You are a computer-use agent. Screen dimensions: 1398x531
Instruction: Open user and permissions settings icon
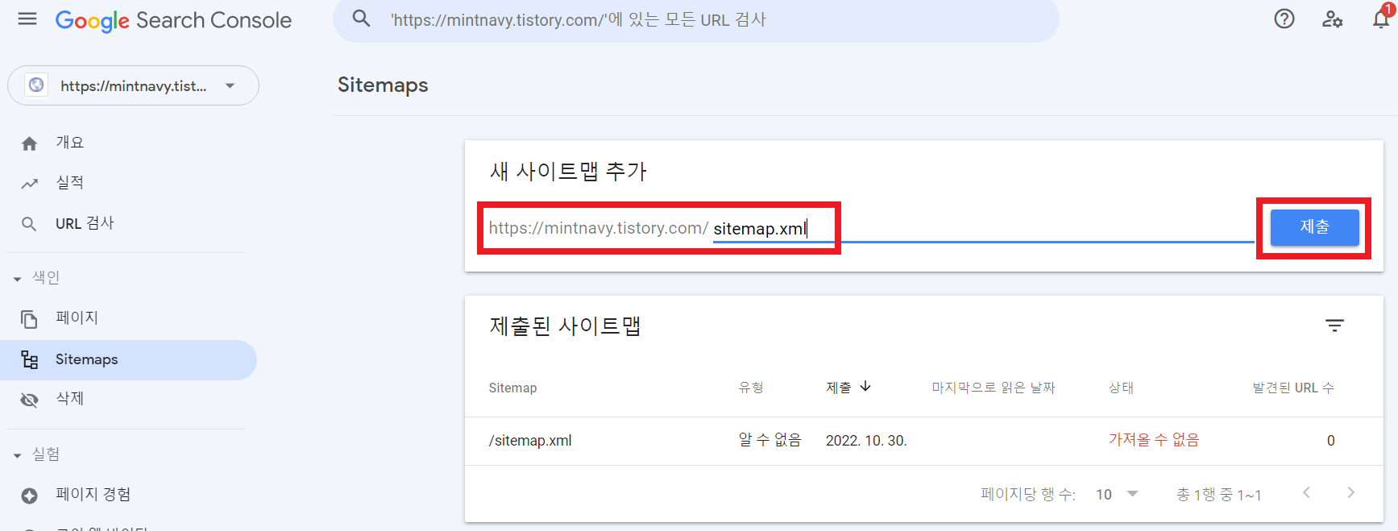point(1332,19)
